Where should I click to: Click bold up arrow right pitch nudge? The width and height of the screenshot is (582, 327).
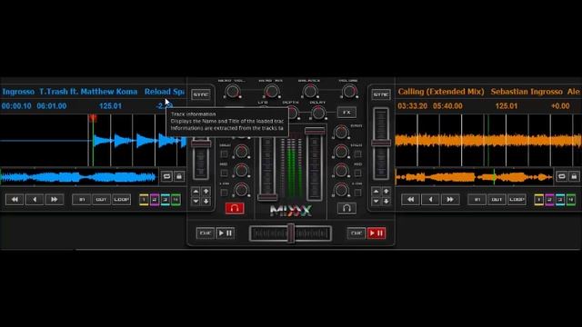click(386, 192)
